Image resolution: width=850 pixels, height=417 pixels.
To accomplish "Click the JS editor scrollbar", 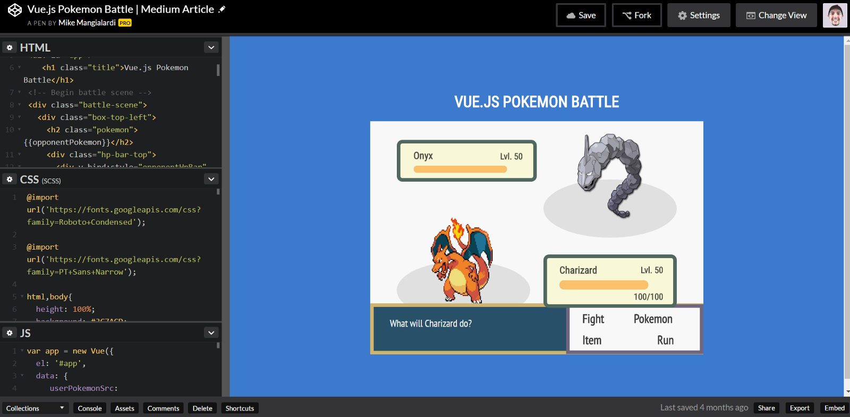I will [x=218, y=345].
